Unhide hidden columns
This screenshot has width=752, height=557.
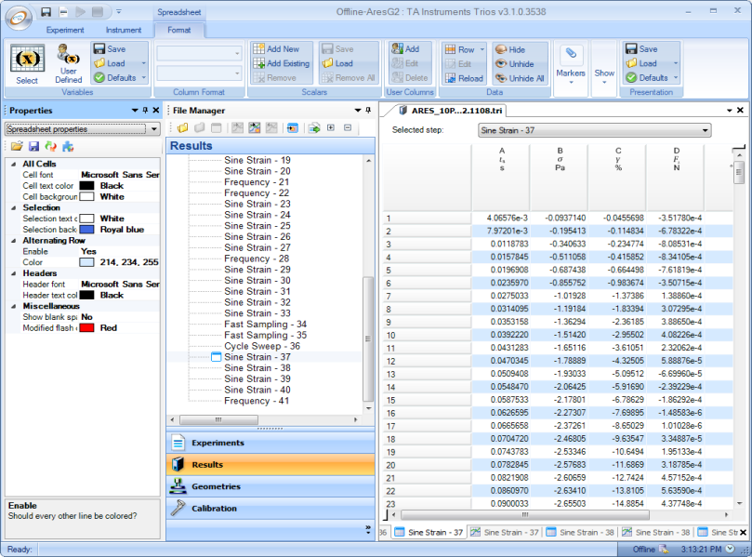pyautogui.click(x=515, y=64)
